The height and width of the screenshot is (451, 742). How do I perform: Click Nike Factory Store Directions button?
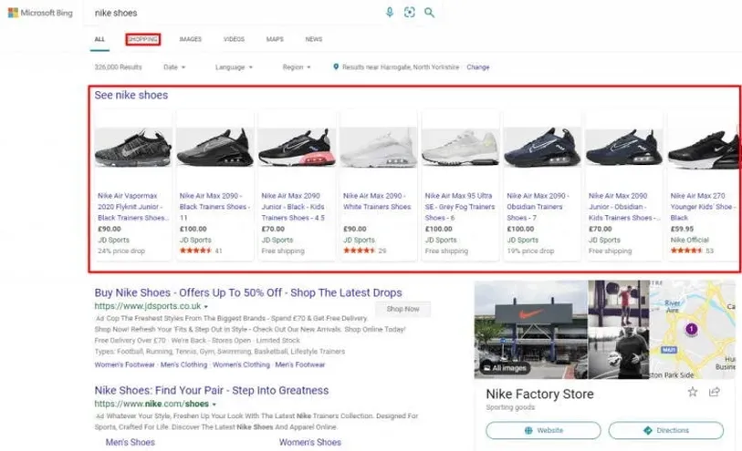coord(666,430)
